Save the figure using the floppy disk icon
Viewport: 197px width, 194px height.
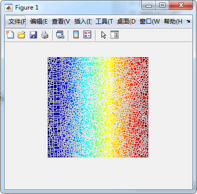pyautogui.click(x=33, y=35)
